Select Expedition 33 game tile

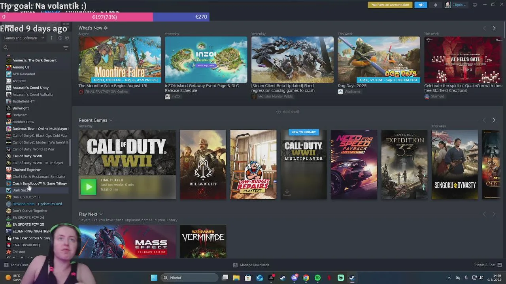pyautogui.click(x=404, y=164)
